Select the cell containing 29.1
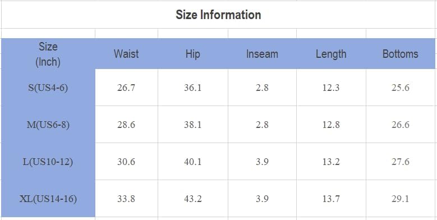This screenshot has height=220, width=437. coord(401,199)
